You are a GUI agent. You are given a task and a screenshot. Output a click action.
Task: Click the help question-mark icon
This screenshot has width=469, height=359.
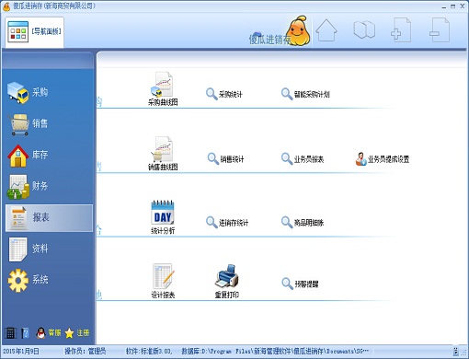[26, 333]
